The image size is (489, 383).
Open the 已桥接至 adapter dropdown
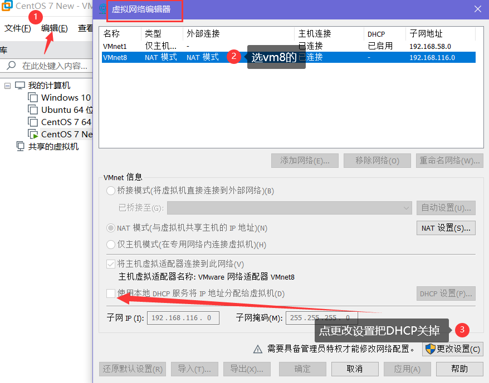290,208
